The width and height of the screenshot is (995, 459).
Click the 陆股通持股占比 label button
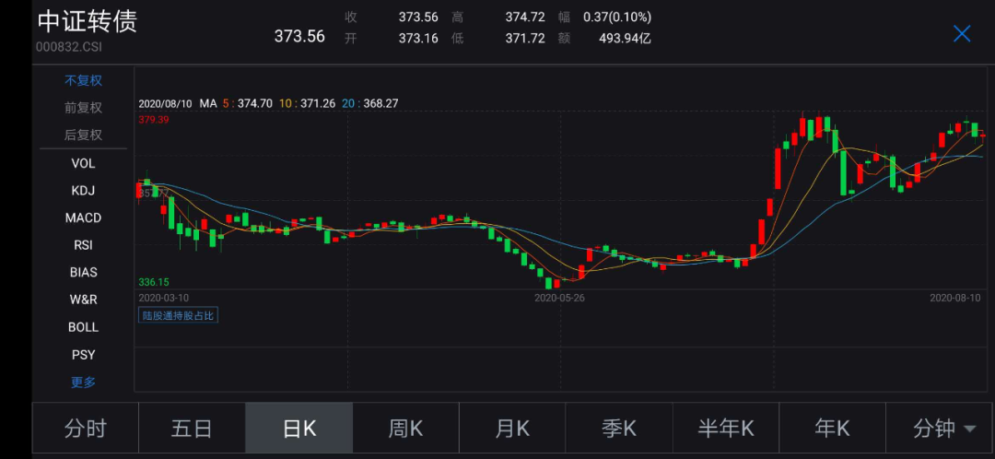point(178,315)
